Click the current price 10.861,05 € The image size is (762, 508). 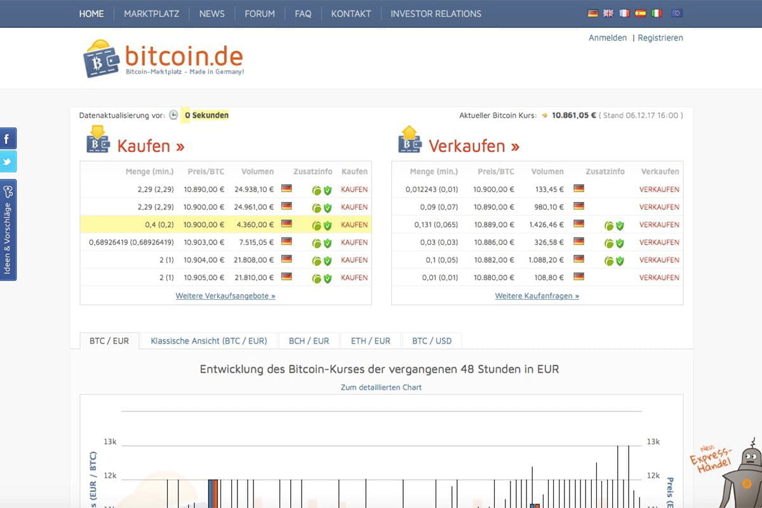tap(574, 116)
